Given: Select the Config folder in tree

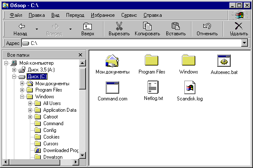Looking at the screenshot, I should [50, 130].
